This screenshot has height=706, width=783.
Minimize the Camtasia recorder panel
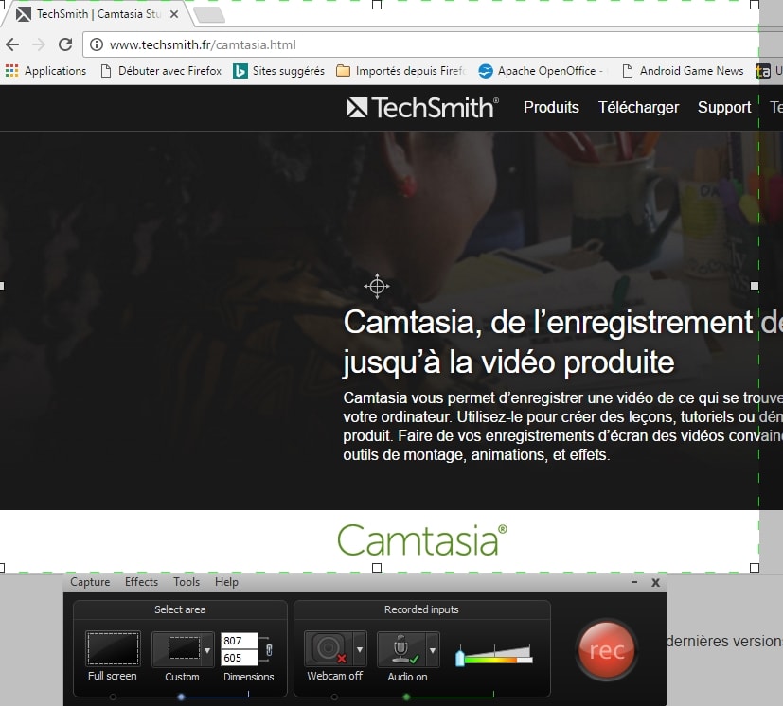tap(634, 582)
